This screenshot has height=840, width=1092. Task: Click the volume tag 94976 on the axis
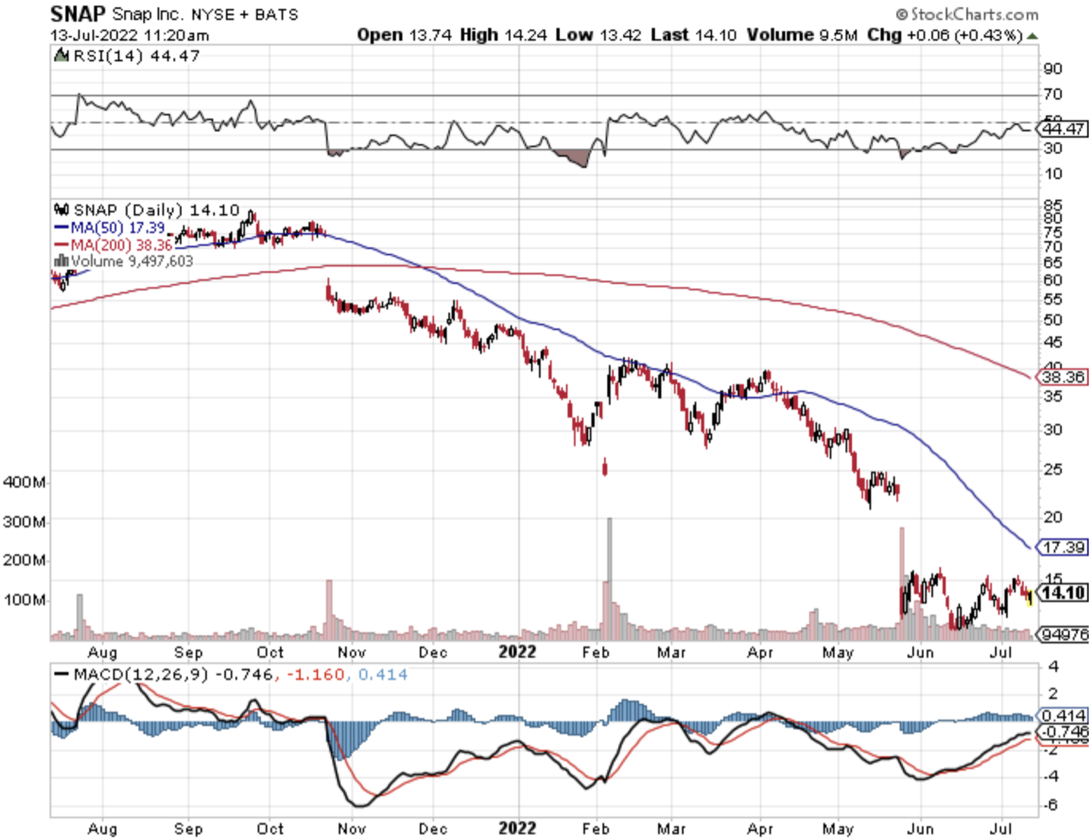click(x=1063, y=634)
